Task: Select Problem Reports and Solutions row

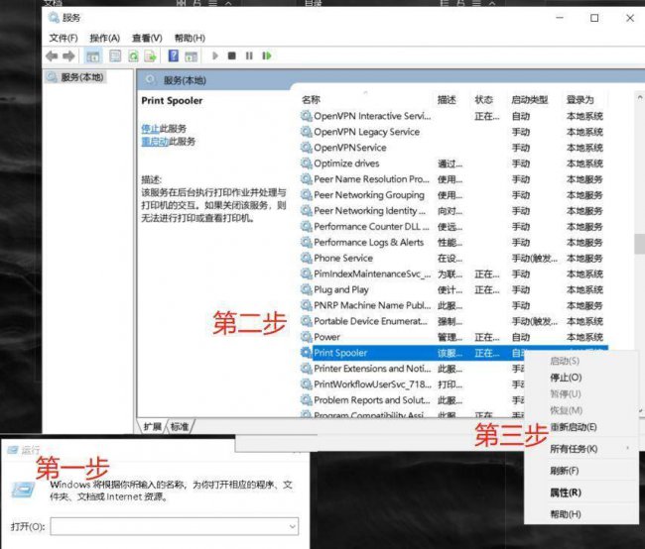Action: click(x=412, y=400)
